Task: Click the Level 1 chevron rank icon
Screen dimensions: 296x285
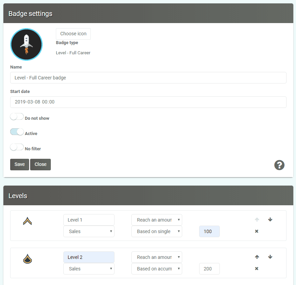Action: [x=27, y=221]
